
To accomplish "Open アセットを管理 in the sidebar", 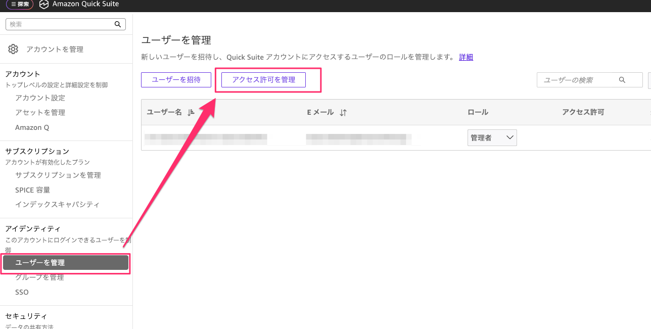I will (x=40, y=112).
